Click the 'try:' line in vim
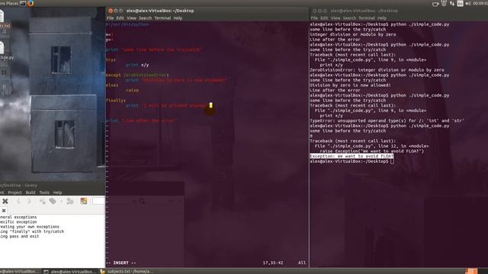 tap(111, 59)
